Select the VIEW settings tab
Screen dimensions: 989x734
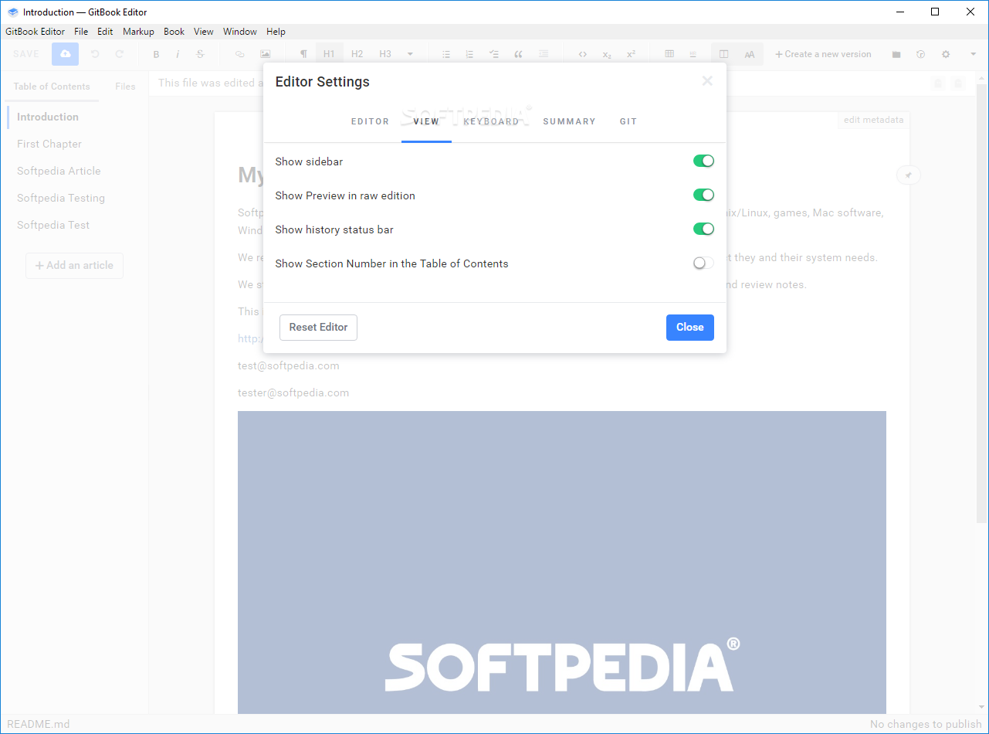click(x=426, y=121)
